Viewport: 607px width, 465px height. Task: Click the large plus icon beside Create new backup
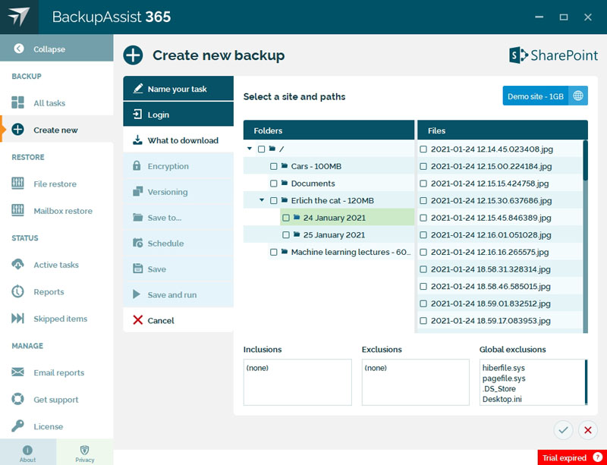(134, 55)
